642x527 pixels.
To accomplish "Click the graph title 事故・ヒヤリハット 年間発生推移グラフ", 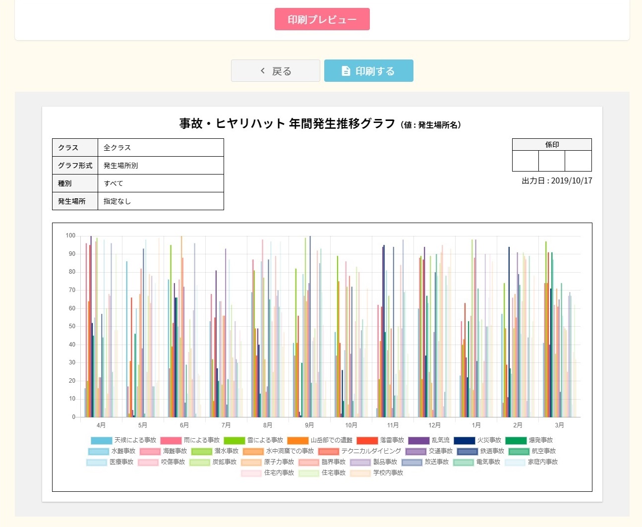I will 287,123.
